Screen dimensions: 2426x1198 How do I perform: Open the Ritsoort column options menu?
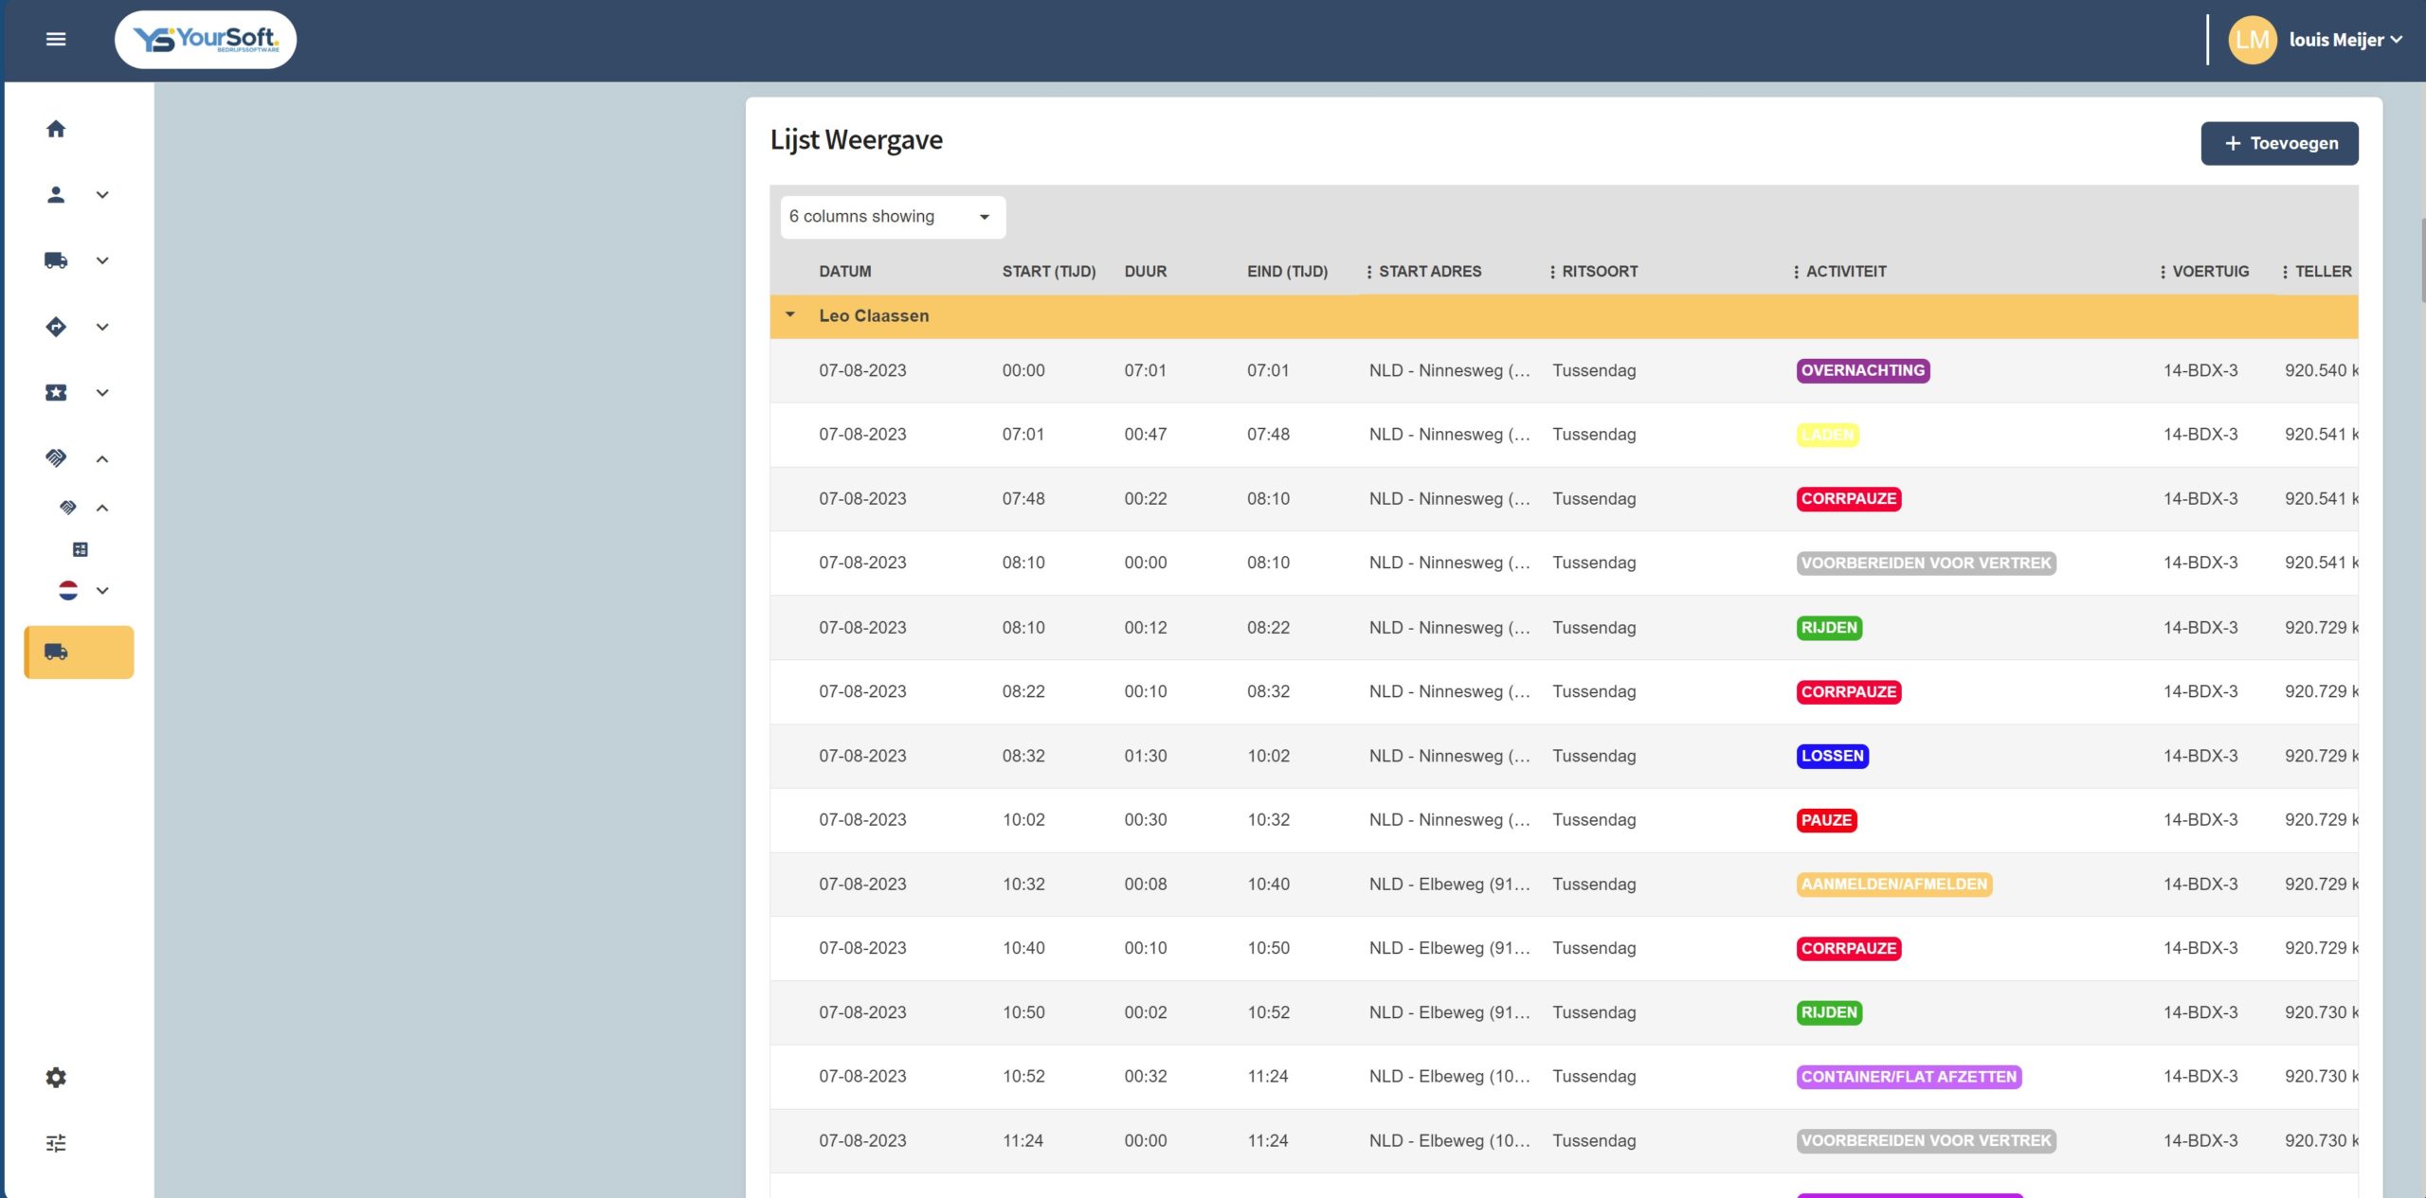tap(1552, 272)
